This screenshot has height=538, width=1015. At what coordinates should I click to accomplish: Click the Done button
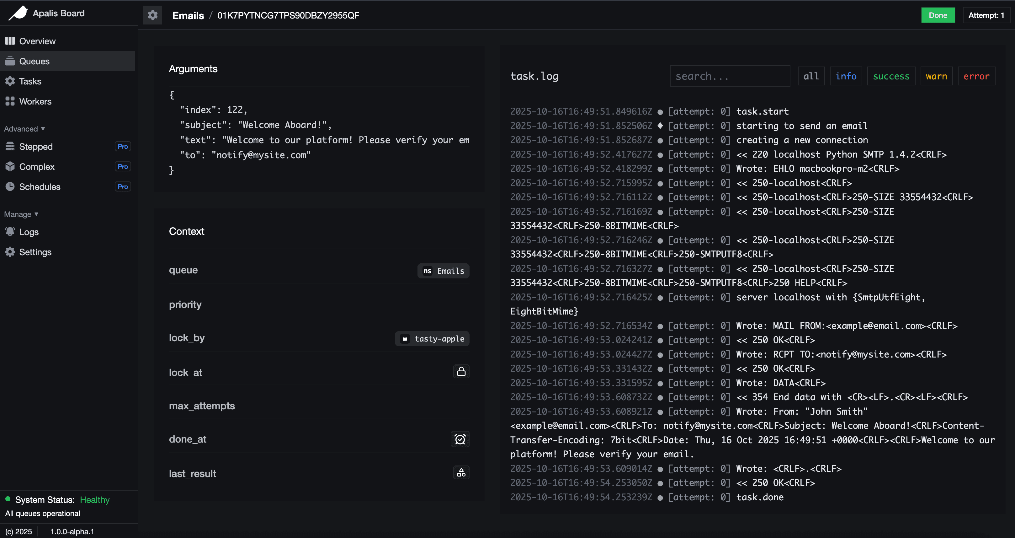point(938,15)
